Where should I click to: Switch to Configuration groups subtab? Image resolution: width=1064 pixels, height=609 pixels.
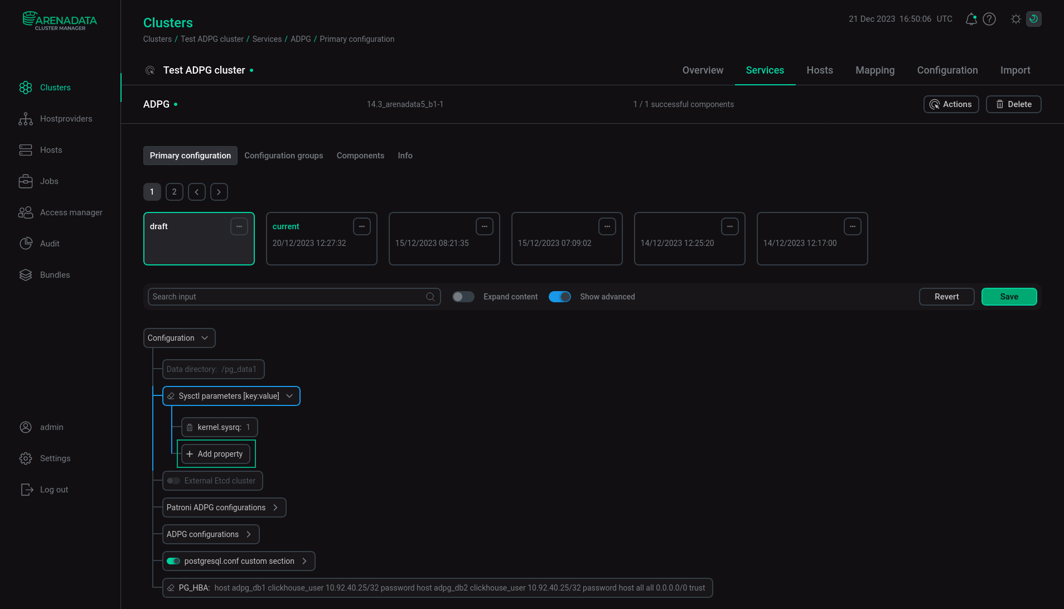pyautogui.click(x=284, y=156)
